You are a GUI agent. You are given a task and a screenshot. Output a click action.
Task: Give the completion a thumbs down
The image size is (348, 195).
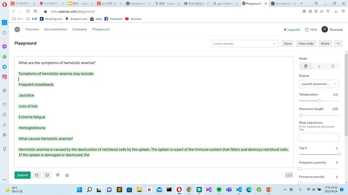57,175
